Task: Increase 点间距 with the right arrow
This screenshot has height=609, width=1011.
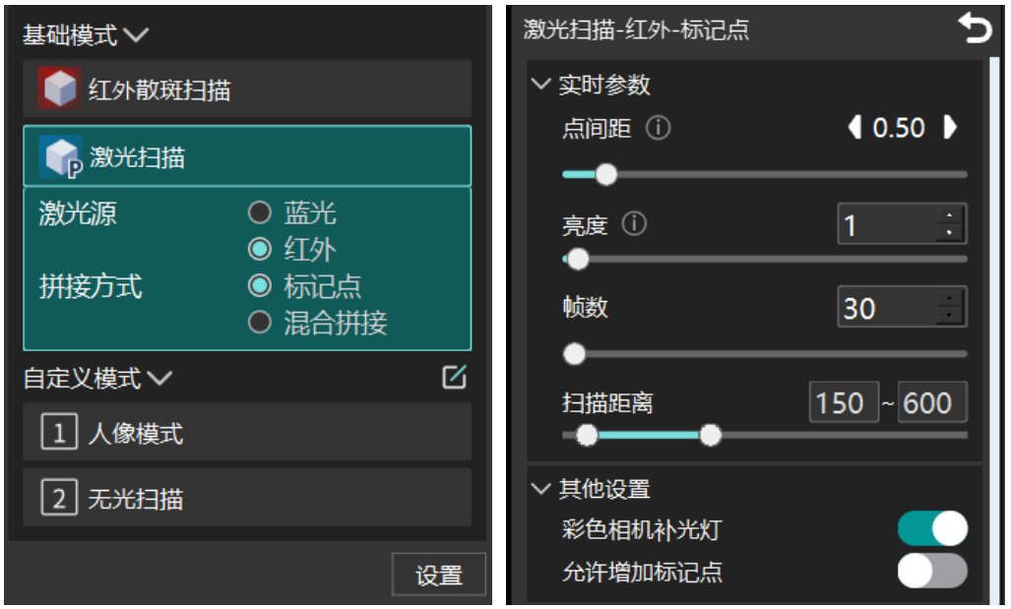Action: [x=950, y=127]
